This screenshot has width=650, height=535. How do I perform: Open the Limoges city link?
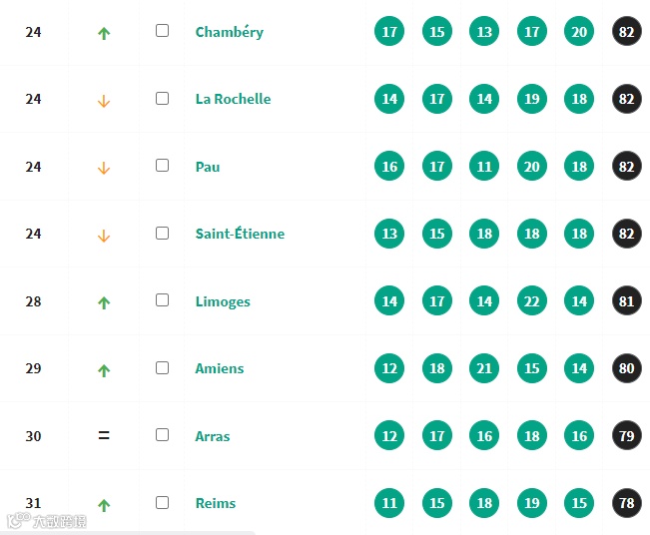(x=223, y=301)
